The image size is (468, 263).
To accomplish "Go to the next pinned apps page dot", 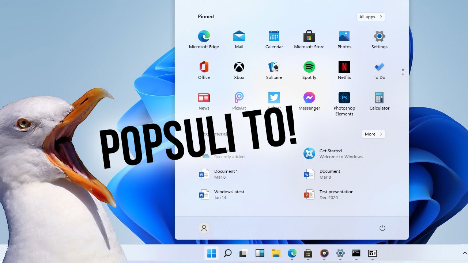I will point(403,74).
